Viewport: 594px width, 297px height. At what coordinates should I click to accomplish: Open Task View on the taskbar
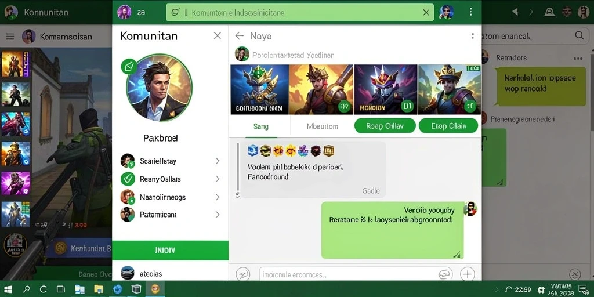pyautogui.click(x=60, y=289)
